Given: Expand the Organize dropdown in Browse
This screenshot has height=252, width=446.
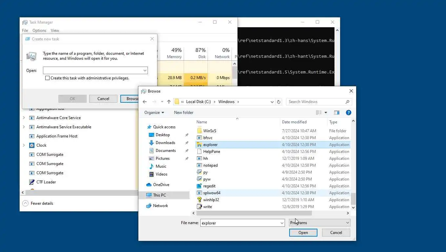Looking at the screenshot, I should [154, 113].
